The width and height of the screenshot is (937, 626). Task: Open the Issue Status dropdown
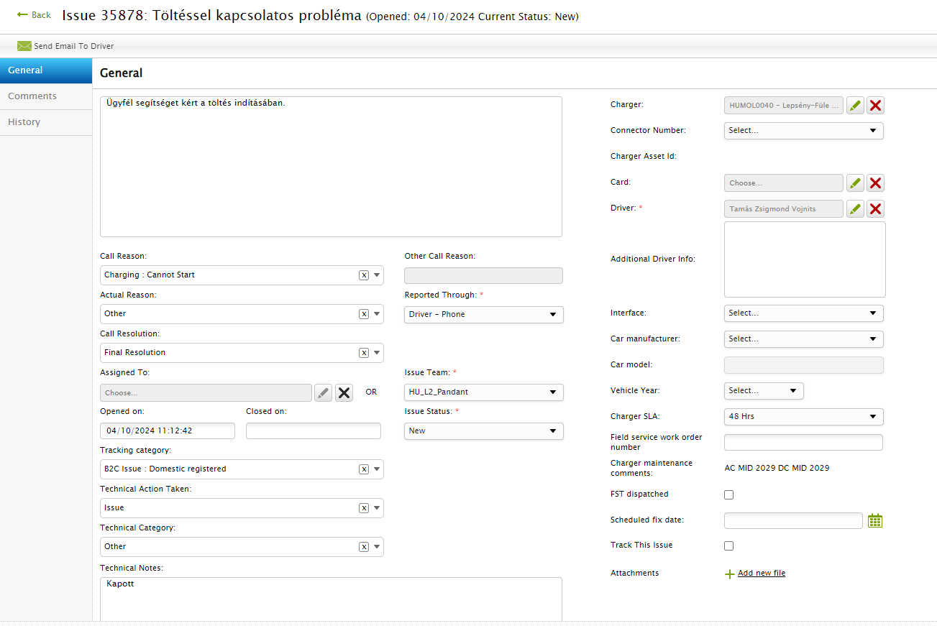coord(483,431)
